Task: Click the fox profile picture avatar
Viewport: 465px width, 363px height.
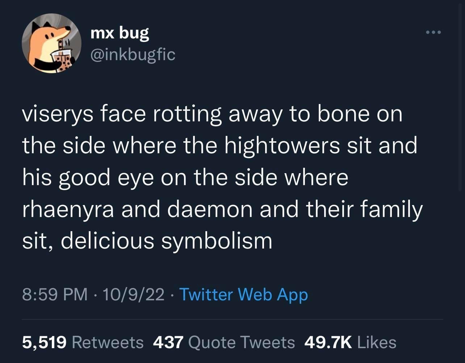Action: [x=51, y=43]
